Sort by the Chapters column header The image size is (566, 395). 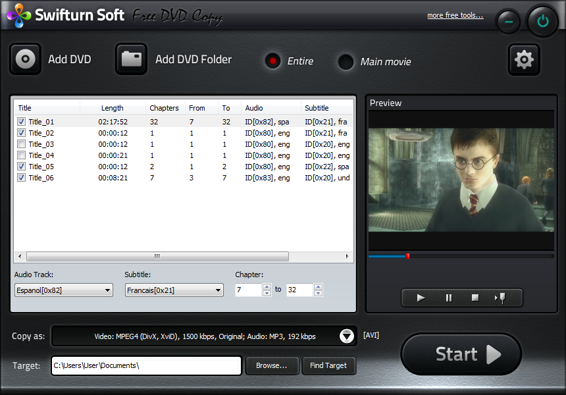pyautogui.click(x=165, y=108)
